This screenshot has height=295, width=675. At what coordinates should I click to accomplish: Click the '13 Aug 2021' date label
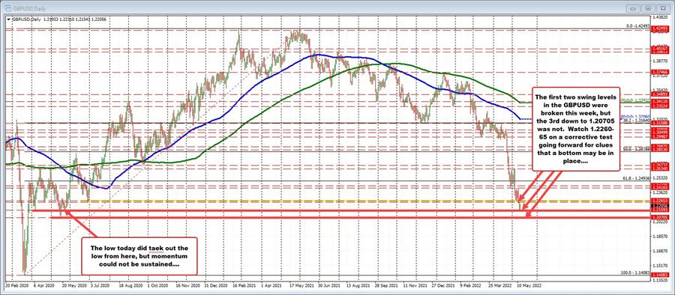[358, 285]
